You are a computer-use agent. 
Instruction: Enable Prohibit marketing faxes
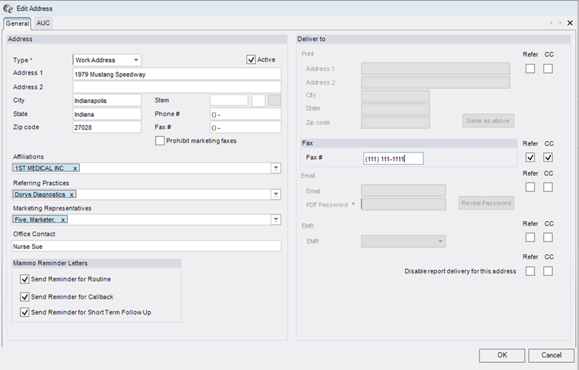pos(160,141)
